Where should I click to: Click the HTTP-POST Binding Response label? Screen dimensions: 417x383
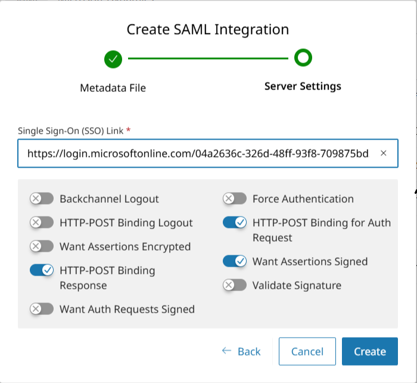[x=107, y=278]
